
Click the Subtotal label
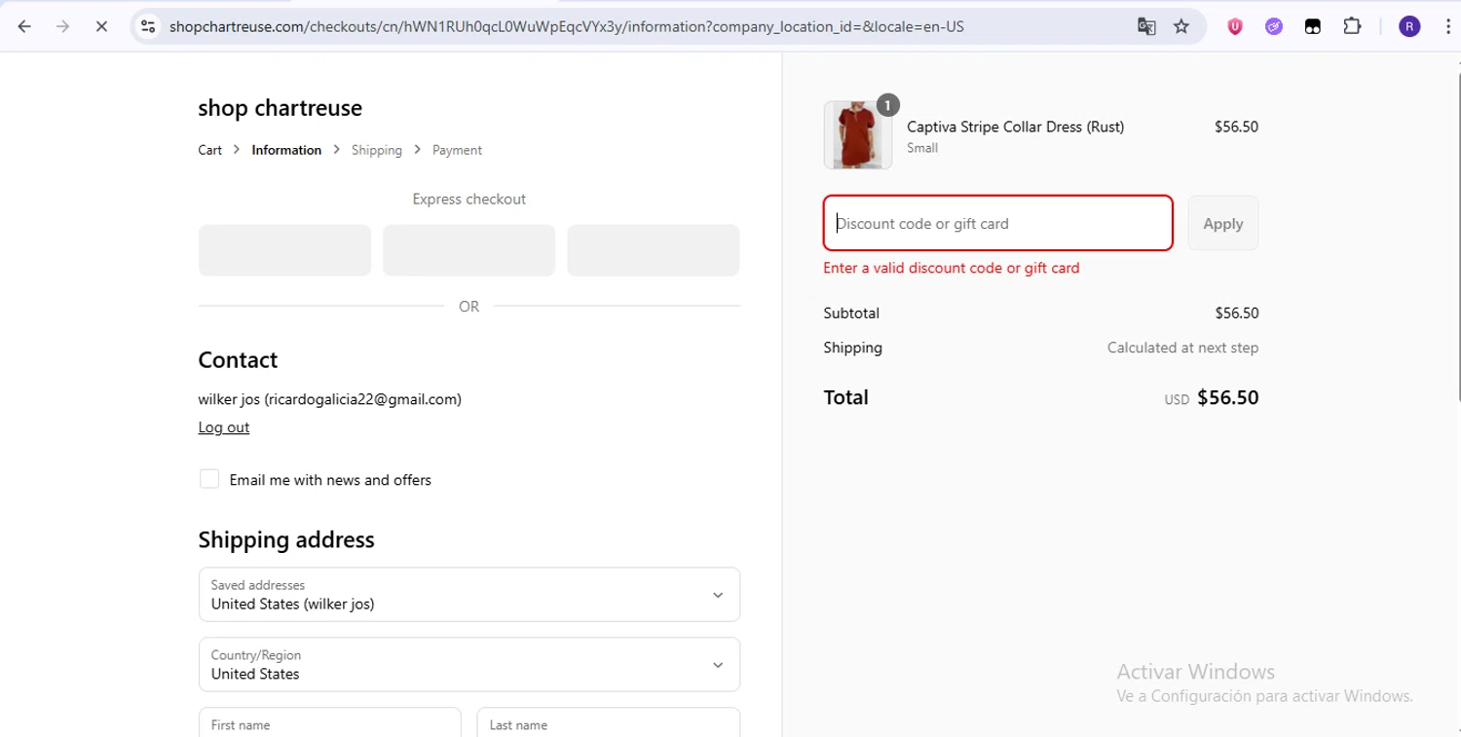click(851, 313)
